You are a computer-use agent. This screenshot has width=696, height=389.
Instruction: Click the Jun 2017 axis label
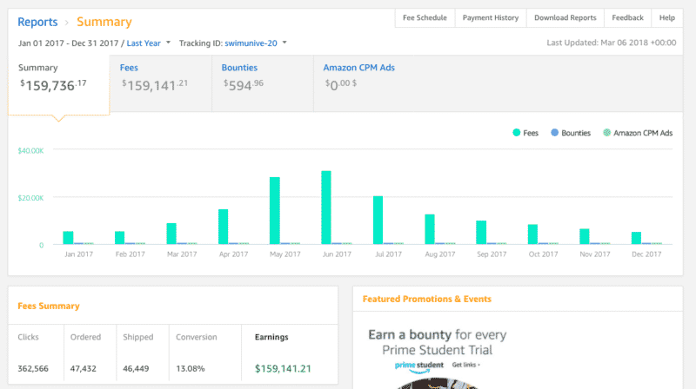(337, 254)
